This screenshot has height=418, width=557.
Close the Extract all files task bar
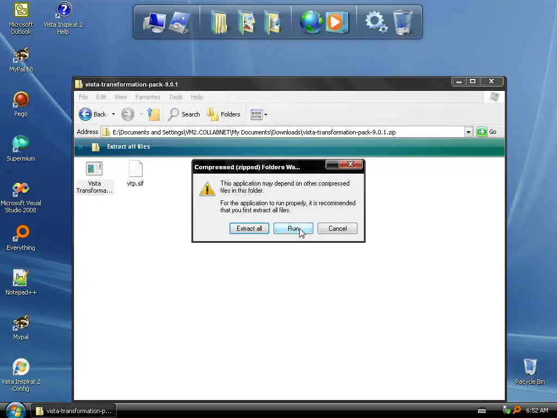[x=81, y=146]
